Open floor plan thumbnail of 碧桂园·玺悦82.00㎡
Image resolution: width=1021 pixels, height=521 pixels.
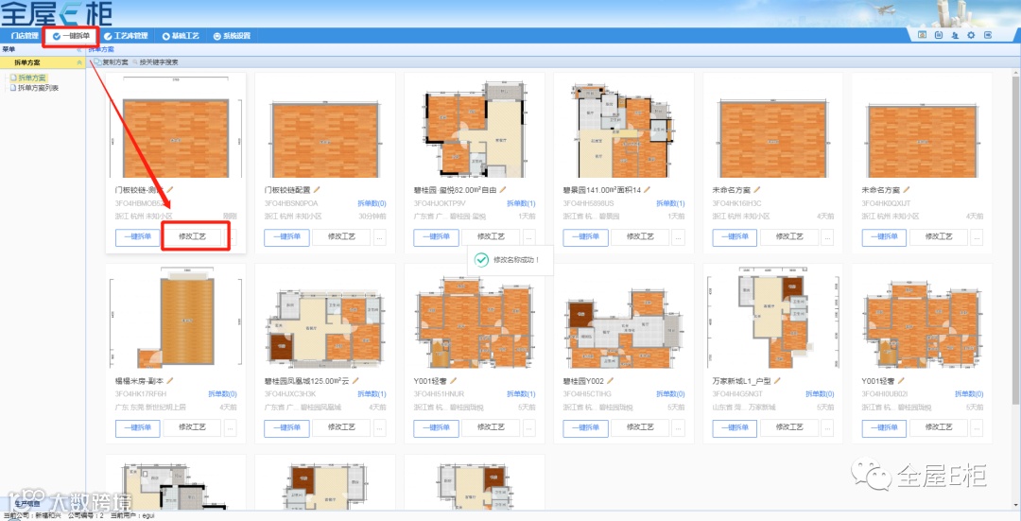pos(474,129)
